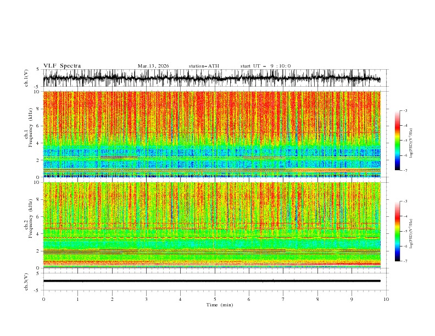Click the ch.2 spectrogram color bar
This screenshot has width=435, height=336.
[397, 231]
